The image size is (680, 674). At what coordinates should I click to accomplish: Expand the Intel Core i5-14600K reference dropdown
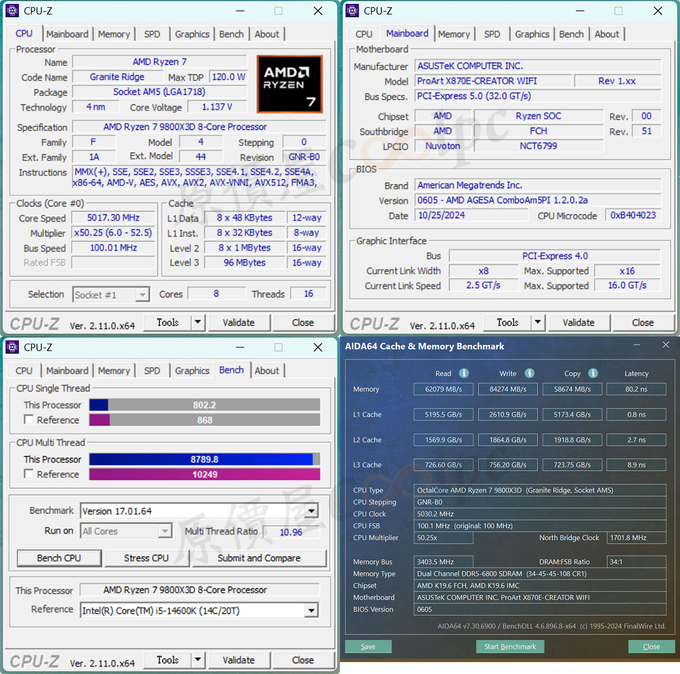pyautogui.click(x=311, y=611)
